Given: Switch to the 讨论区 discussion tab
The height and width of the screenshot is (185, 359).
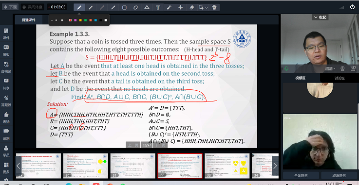Looking at the screenshot, I should (x=340, y=78).
